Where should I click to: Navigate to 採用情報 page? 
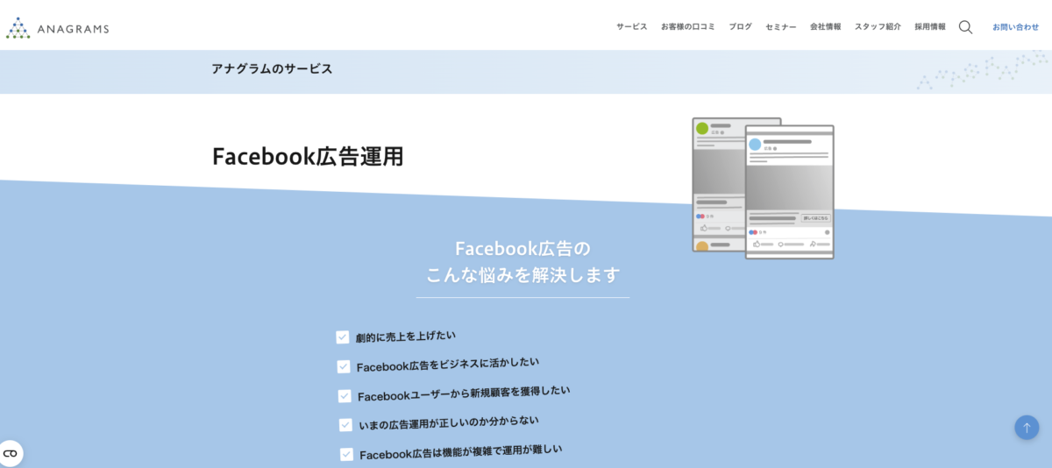[x=930, y=27]
